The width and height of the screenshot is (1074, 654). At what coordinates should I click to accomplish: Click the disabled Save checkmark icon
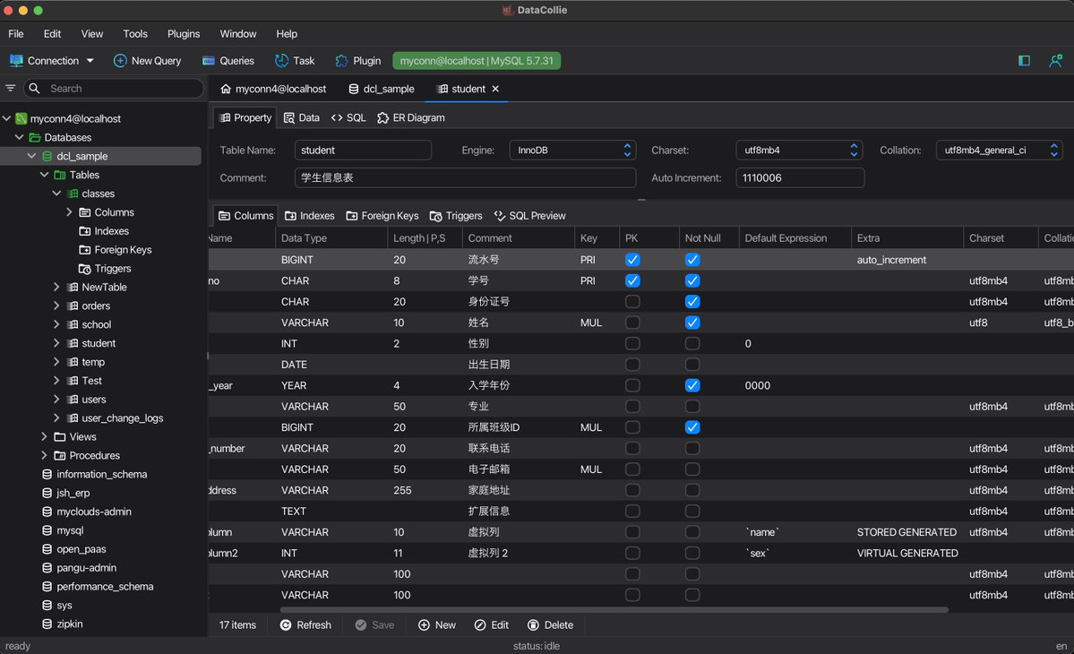tap(360, 625)
